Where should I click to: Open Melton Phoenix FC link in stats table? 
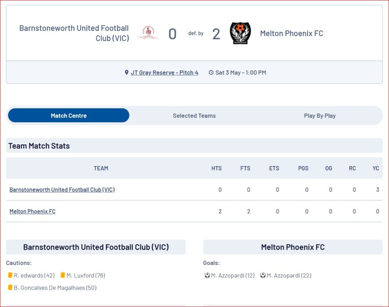pyautogui.click(x=33, y=212)
